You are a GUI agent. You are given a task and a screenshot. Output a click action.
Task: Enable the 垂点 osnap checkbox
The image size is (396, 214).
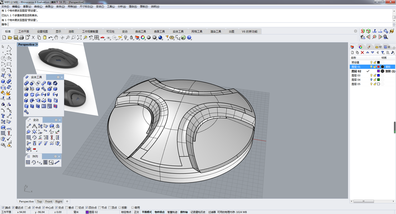coord(66,208)
